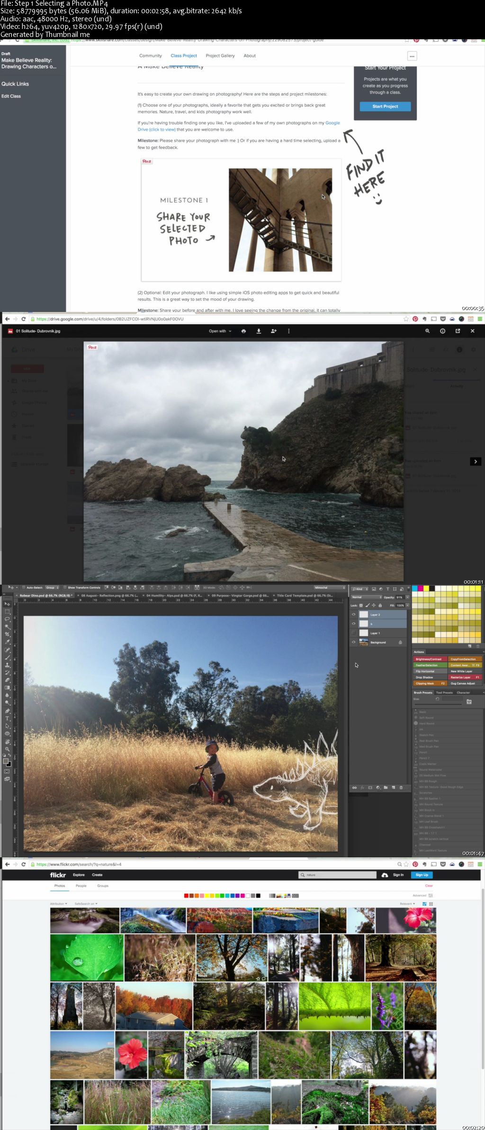
Task: Run Brightness/Contrast action in Actions panel
Action: (x=430, y=659)
